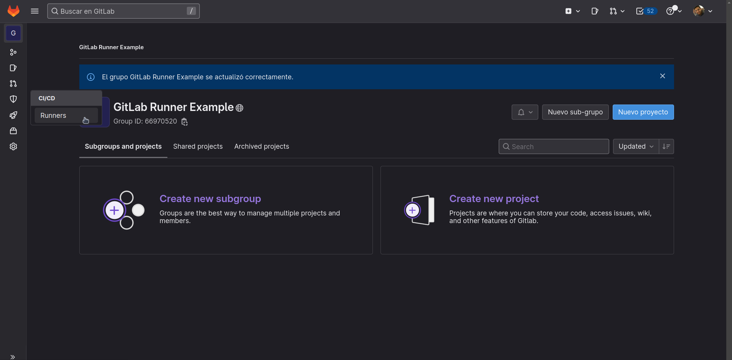This screenshot has width=732, height=360.
Task: Open the Updated sort dropdown
Action: pos(636,146)
